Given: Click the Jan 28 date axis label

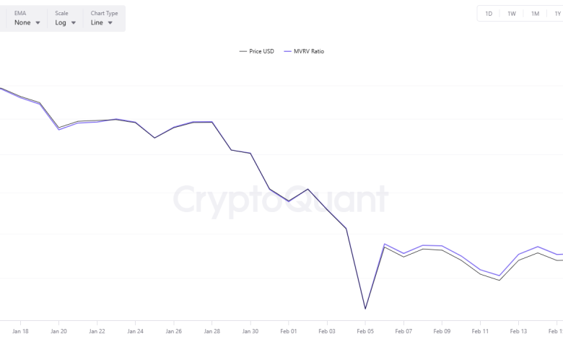Looking at the screenshot, I should (211, 331).
